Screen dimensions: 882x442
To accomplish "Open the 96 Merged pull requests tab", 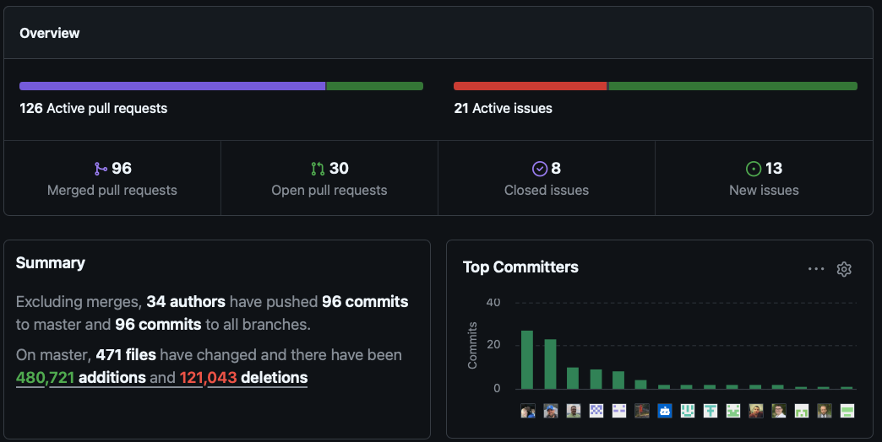I will coord(112,179).
